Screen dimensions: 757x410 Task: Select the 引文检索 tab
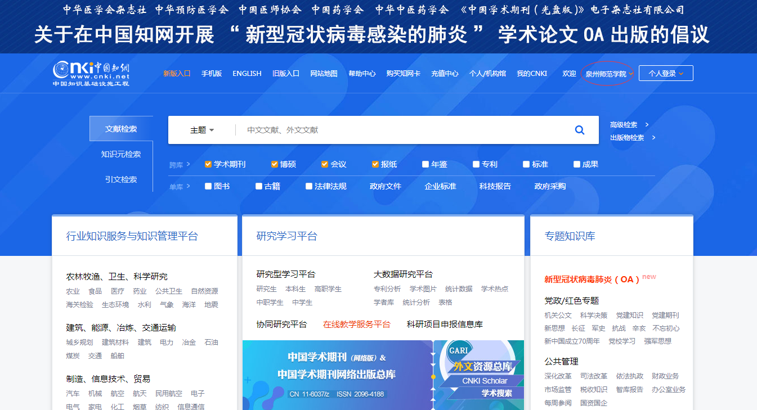click(x=121, y=179)
